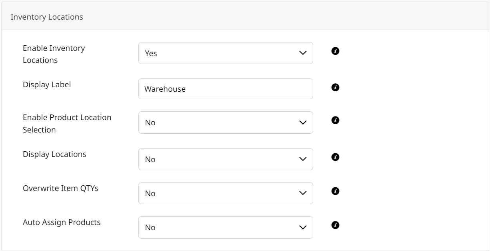Click the Inventory Locations section header

[46, 17]
